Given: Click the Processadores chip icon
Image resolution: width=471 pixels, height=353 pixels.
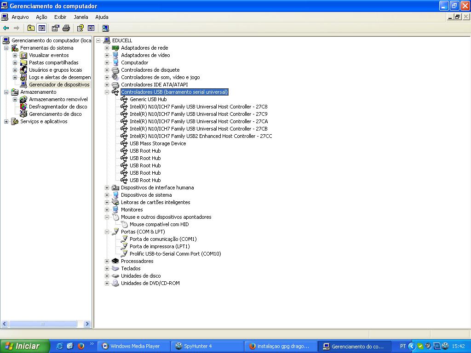Looking at the screenshot, I should [115, 261].
